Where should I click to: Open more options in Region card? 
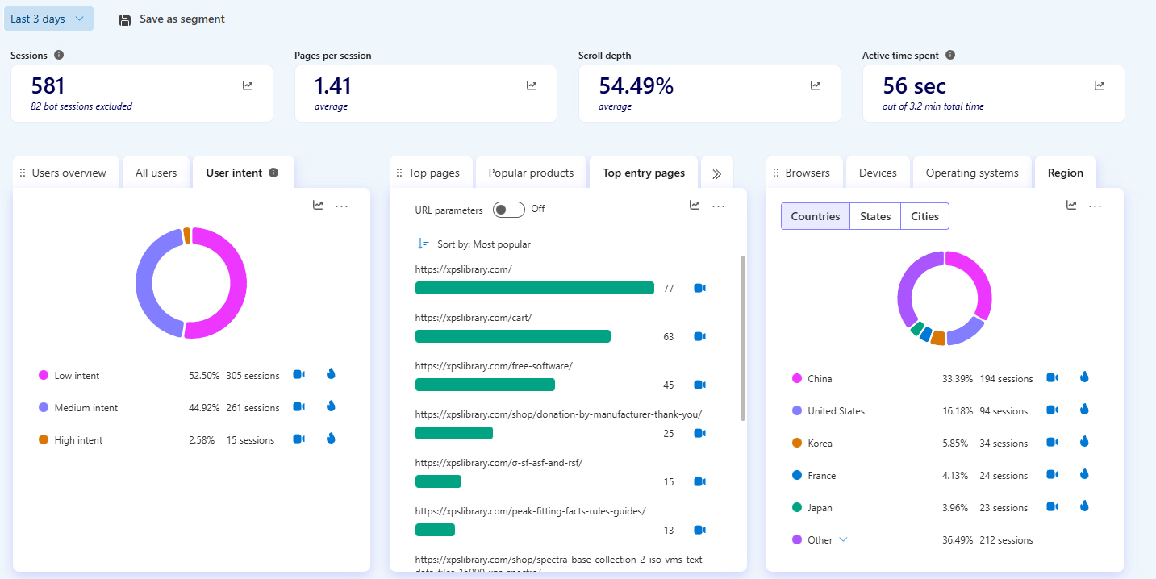click(x=1095, y=206)
